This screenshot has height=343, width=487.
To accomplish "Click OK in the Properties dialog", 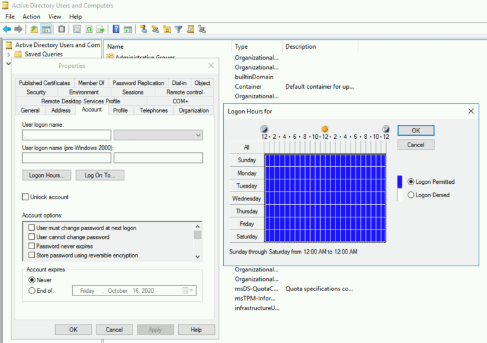I will [x=74, y=330].
